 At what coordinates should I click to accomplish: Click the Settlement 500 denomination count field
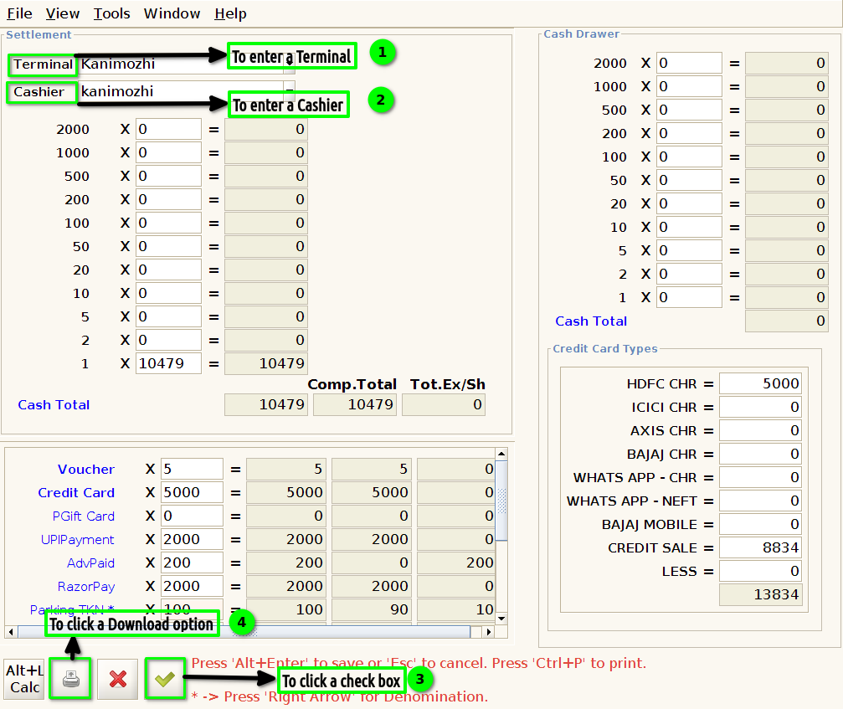point(168,176)
